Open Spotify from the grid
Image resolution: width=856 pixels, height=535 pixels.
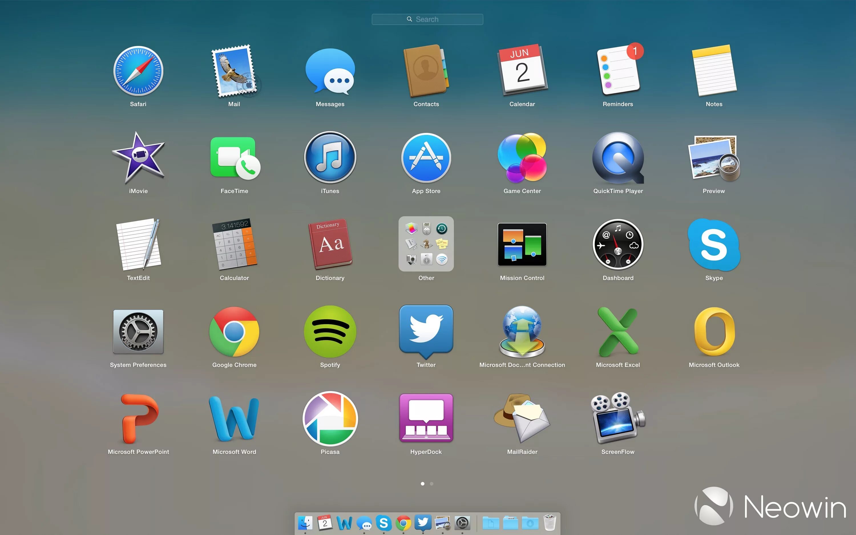click(x=330, y=331)
